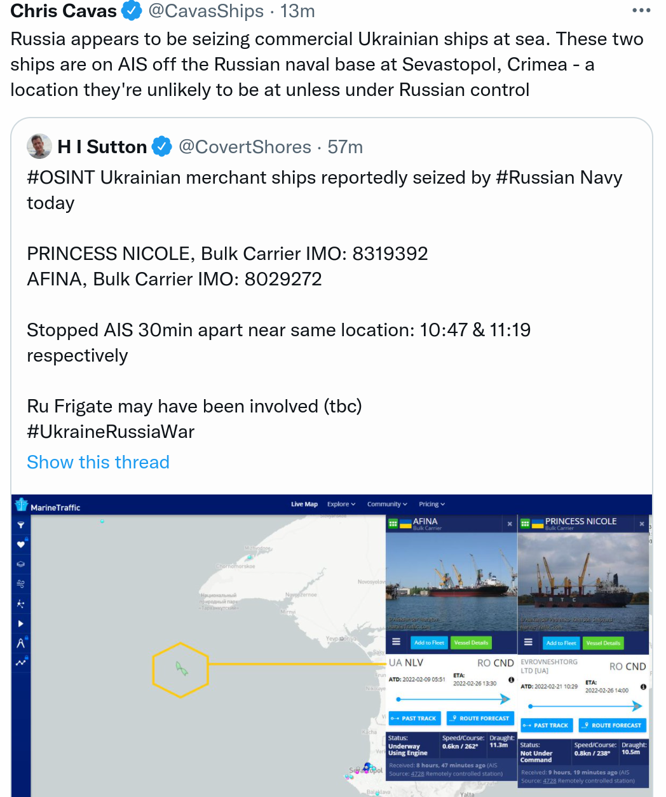Toggle the wind weather layer icon
Viewport: 666px width, 797px height.
pos(20,583)
